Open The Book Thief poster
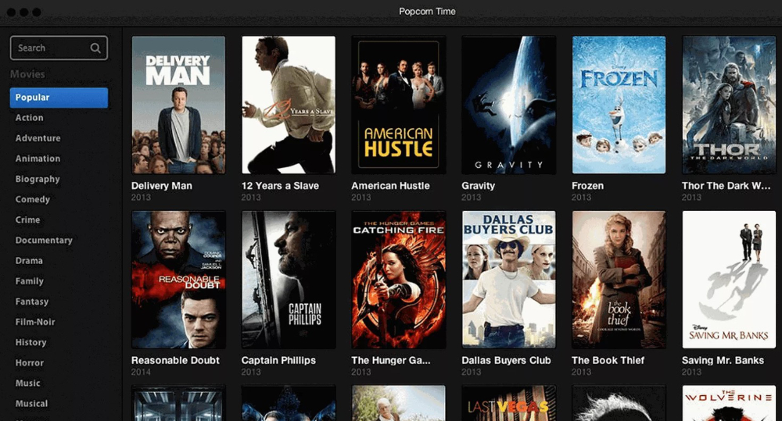The height and width of the screenshot is (421, 782). (x=619, y=280)
